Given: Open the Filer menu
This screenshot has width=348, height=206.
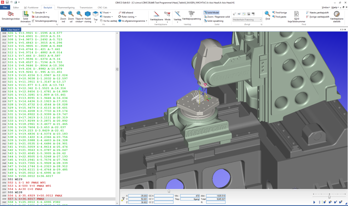Looking at the screenshot, I should (5, 7).
